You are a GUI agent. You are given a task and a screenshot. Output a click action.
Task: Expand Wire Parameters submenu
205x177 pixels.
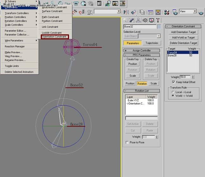coord(20,41)
